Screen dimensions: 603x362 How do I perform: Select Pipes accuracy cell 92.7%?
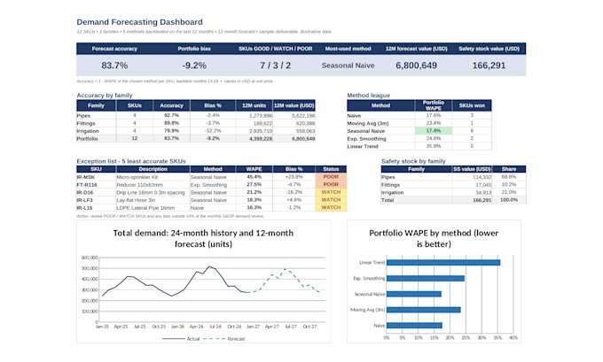coord(171,115)
